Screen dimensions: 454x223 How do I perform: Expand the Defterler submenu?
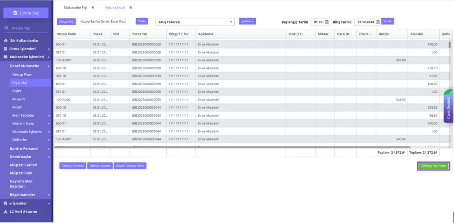coord(49,140)
